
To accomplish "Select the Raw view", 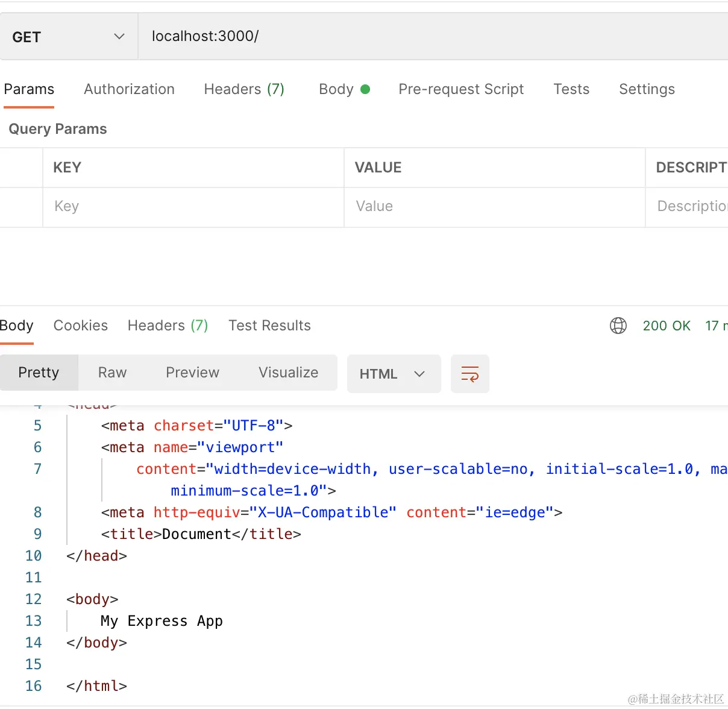I will (113, 373).
